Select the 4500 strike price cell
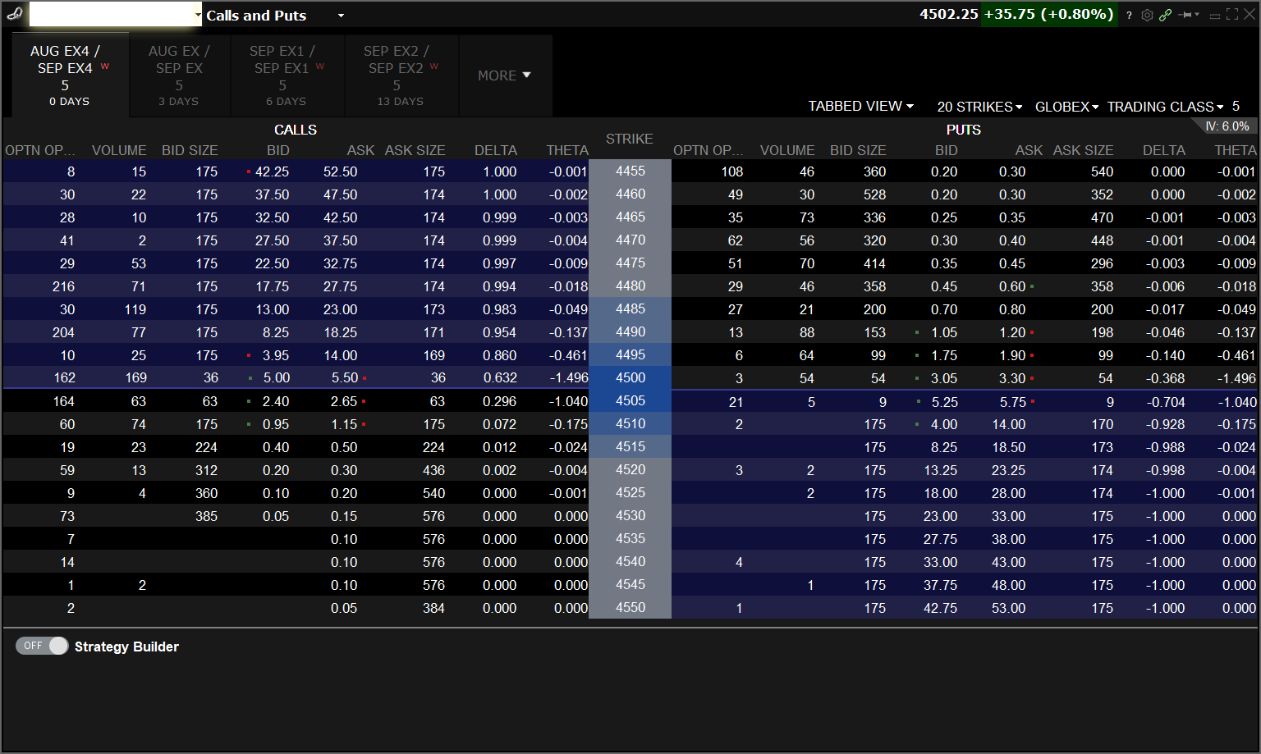 630,377
